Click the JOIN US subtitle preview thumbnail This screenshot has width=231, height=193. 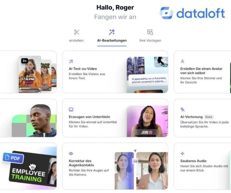(x=147, y=121)
